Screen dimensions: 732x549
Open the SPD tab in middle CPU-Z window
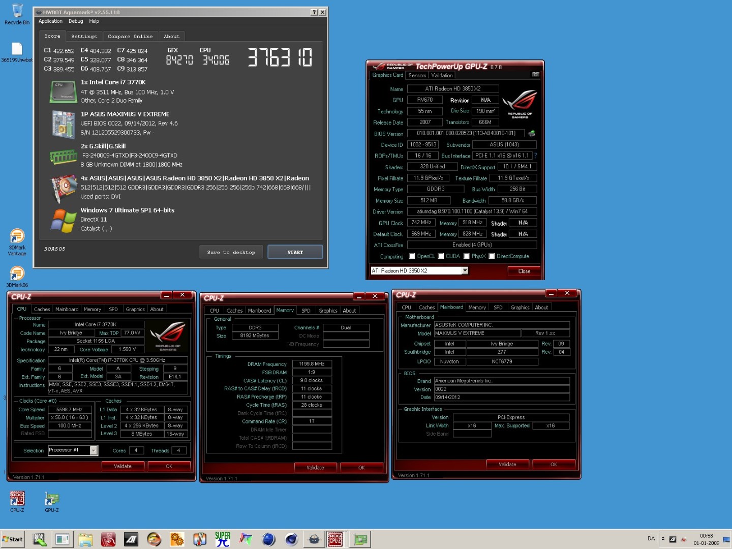(306, 310)
